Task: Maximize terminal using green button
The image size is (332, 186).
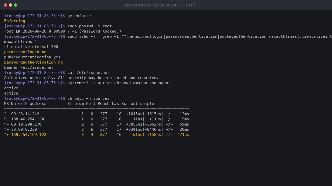Action: click(16, 5)
